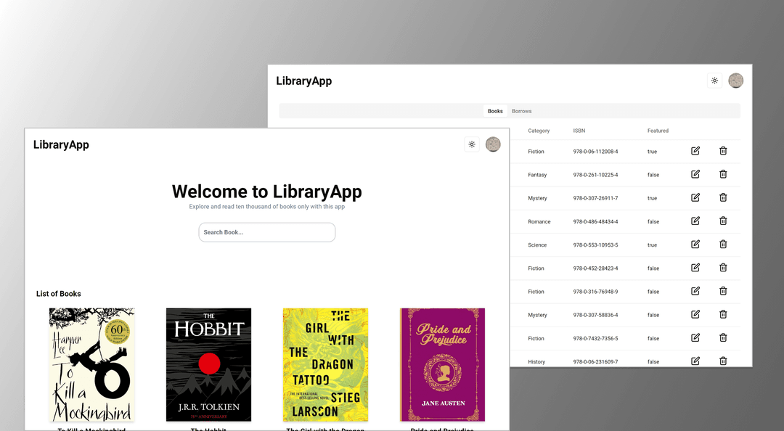This screenshot has width=784, height=431.
Task: Click the Romance category cell
Action: click(539, 221)
